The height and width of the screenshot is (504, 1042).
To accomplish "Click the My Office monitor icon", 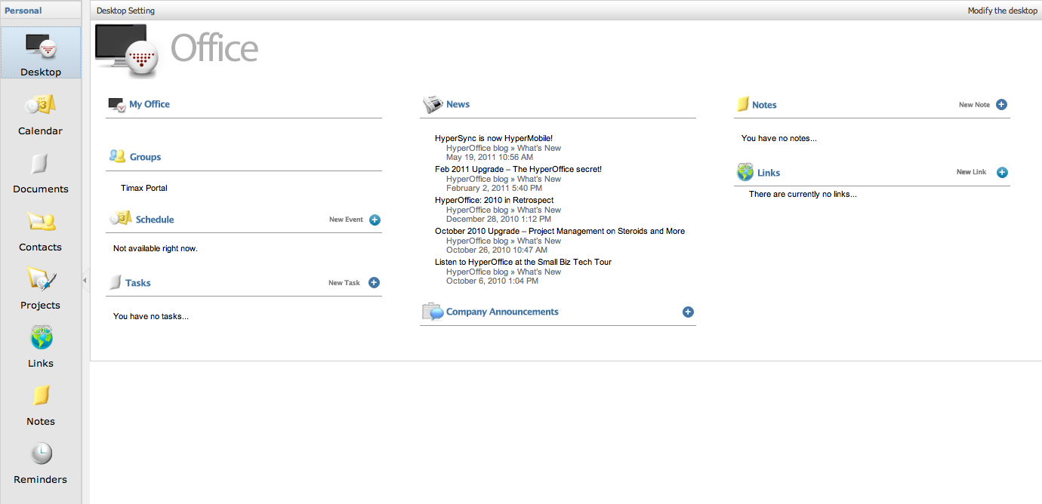I will tap(116, 105).
